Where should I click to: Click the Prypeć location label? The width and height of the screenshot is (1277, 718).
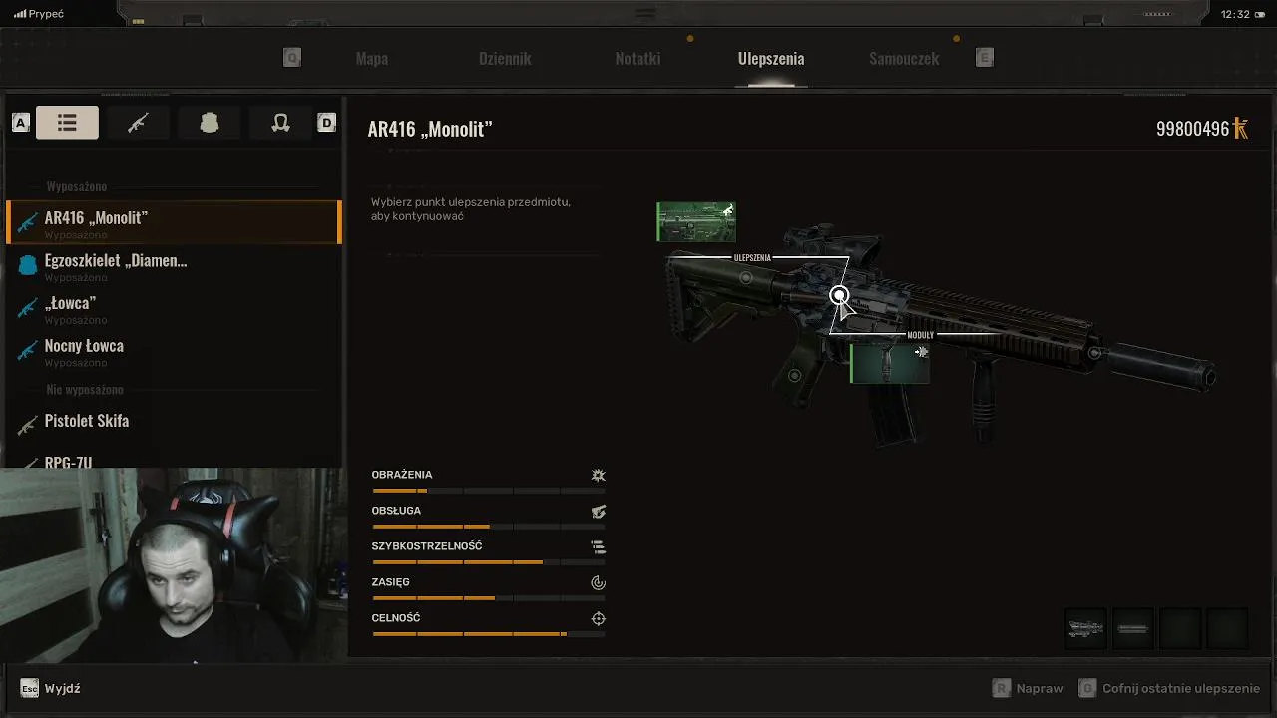(47, 14)
